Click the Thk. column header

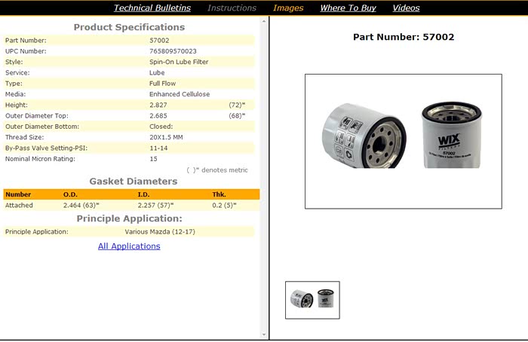(219, 194)
